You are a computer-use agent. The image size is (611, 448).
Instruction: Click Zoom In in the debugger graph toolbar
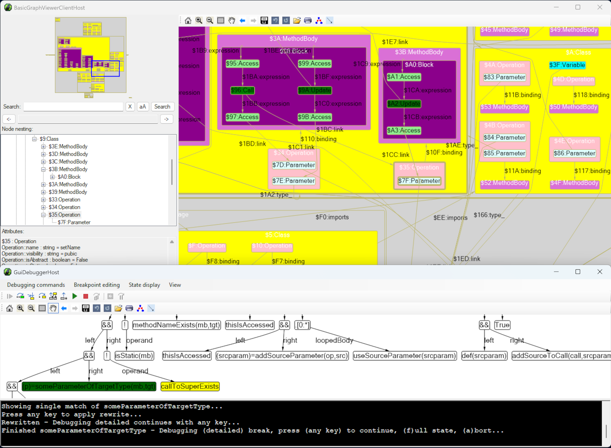pyautogui.click(x=20, y=308)
